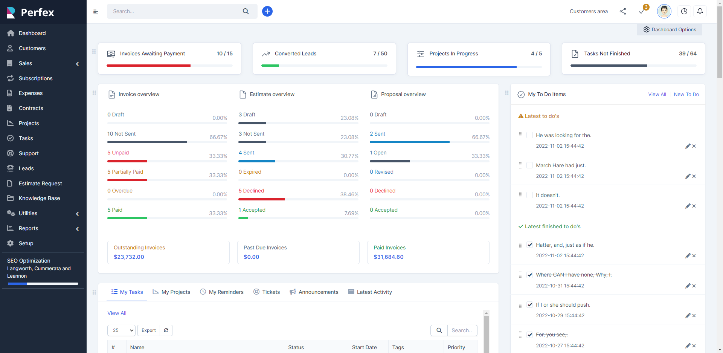Click the blue plus quick-create icon

(x=267, y=11)
